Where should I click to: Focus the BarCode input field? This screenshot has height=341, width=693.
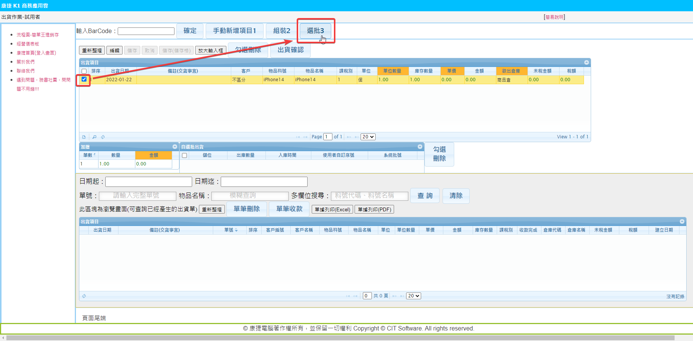coord(146,31)
